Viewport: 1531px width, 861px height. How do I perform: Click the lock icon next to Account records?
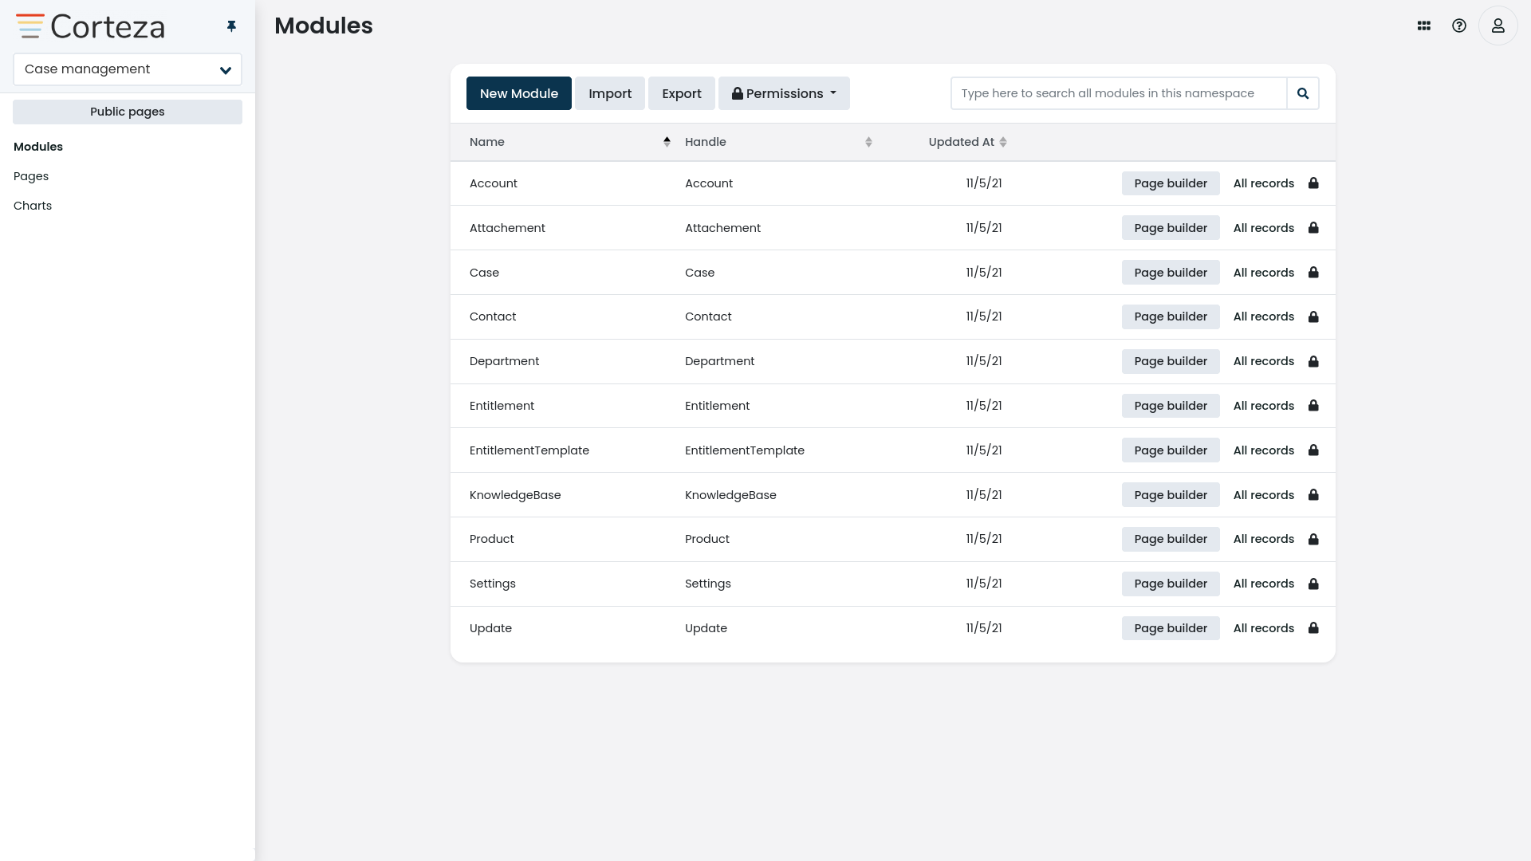pos(1313,183)
